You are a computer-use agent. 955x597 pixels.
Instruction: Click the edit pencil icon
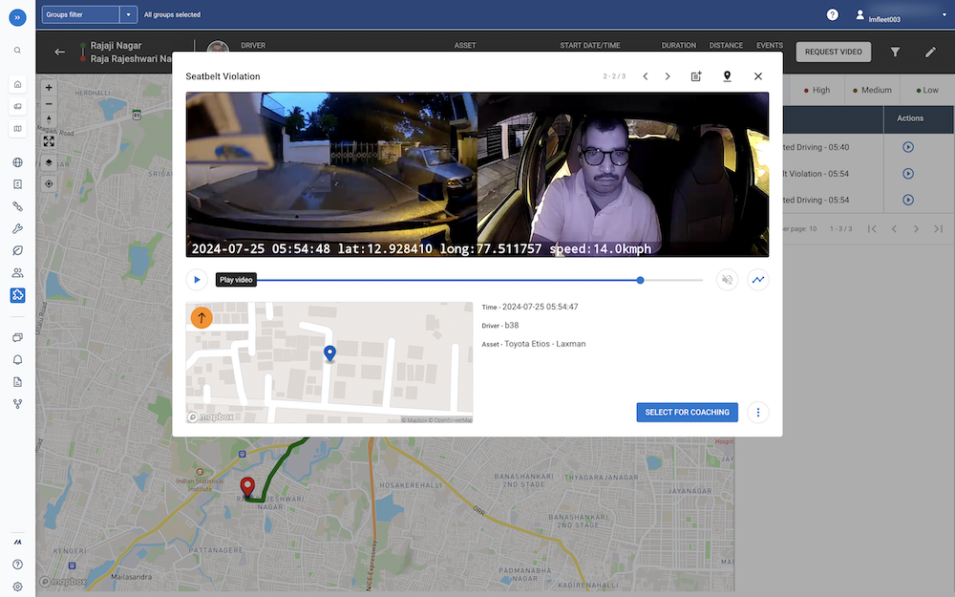[930, 52]
